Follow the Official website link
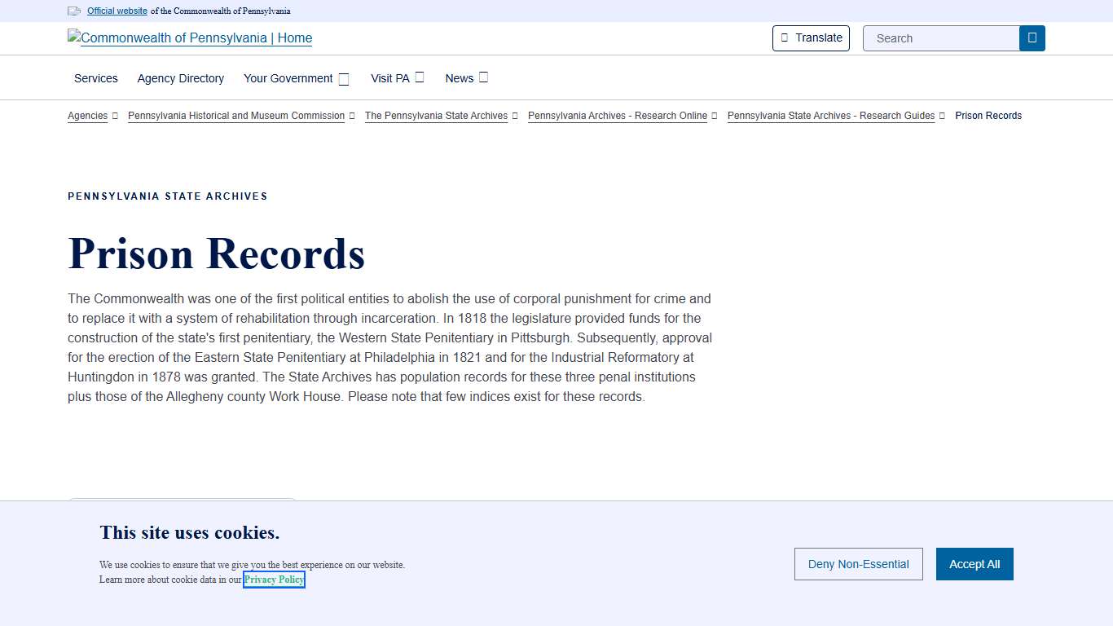Image resolution: width=1113 pixels, height=626 pixels. 117,11
